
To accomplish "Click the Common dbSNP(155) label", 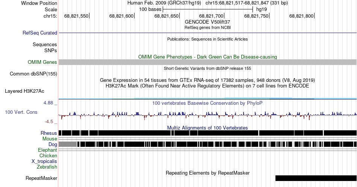I will pyautogui.click(x=33, y=74).
